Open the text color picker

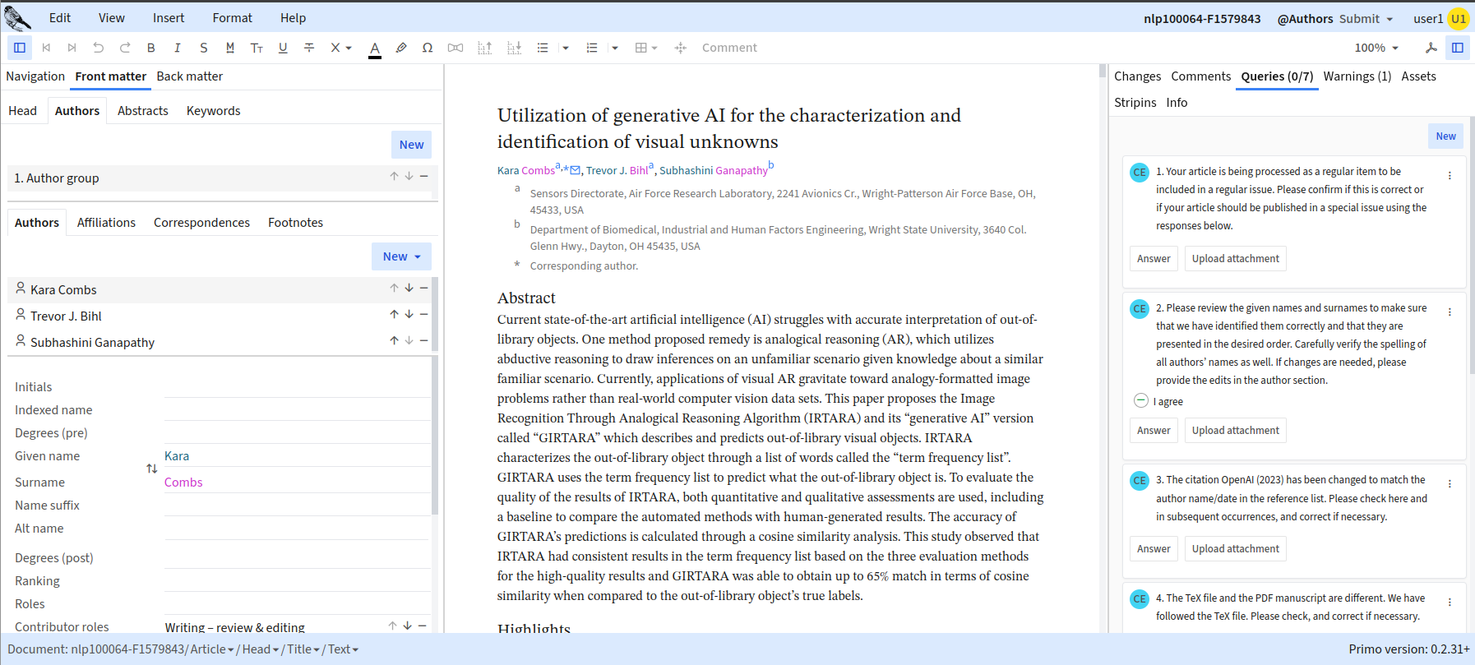(375, 48)
